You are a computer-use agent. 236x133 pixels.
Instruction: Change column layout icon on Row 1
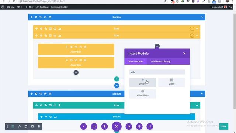tap(50, 29)
